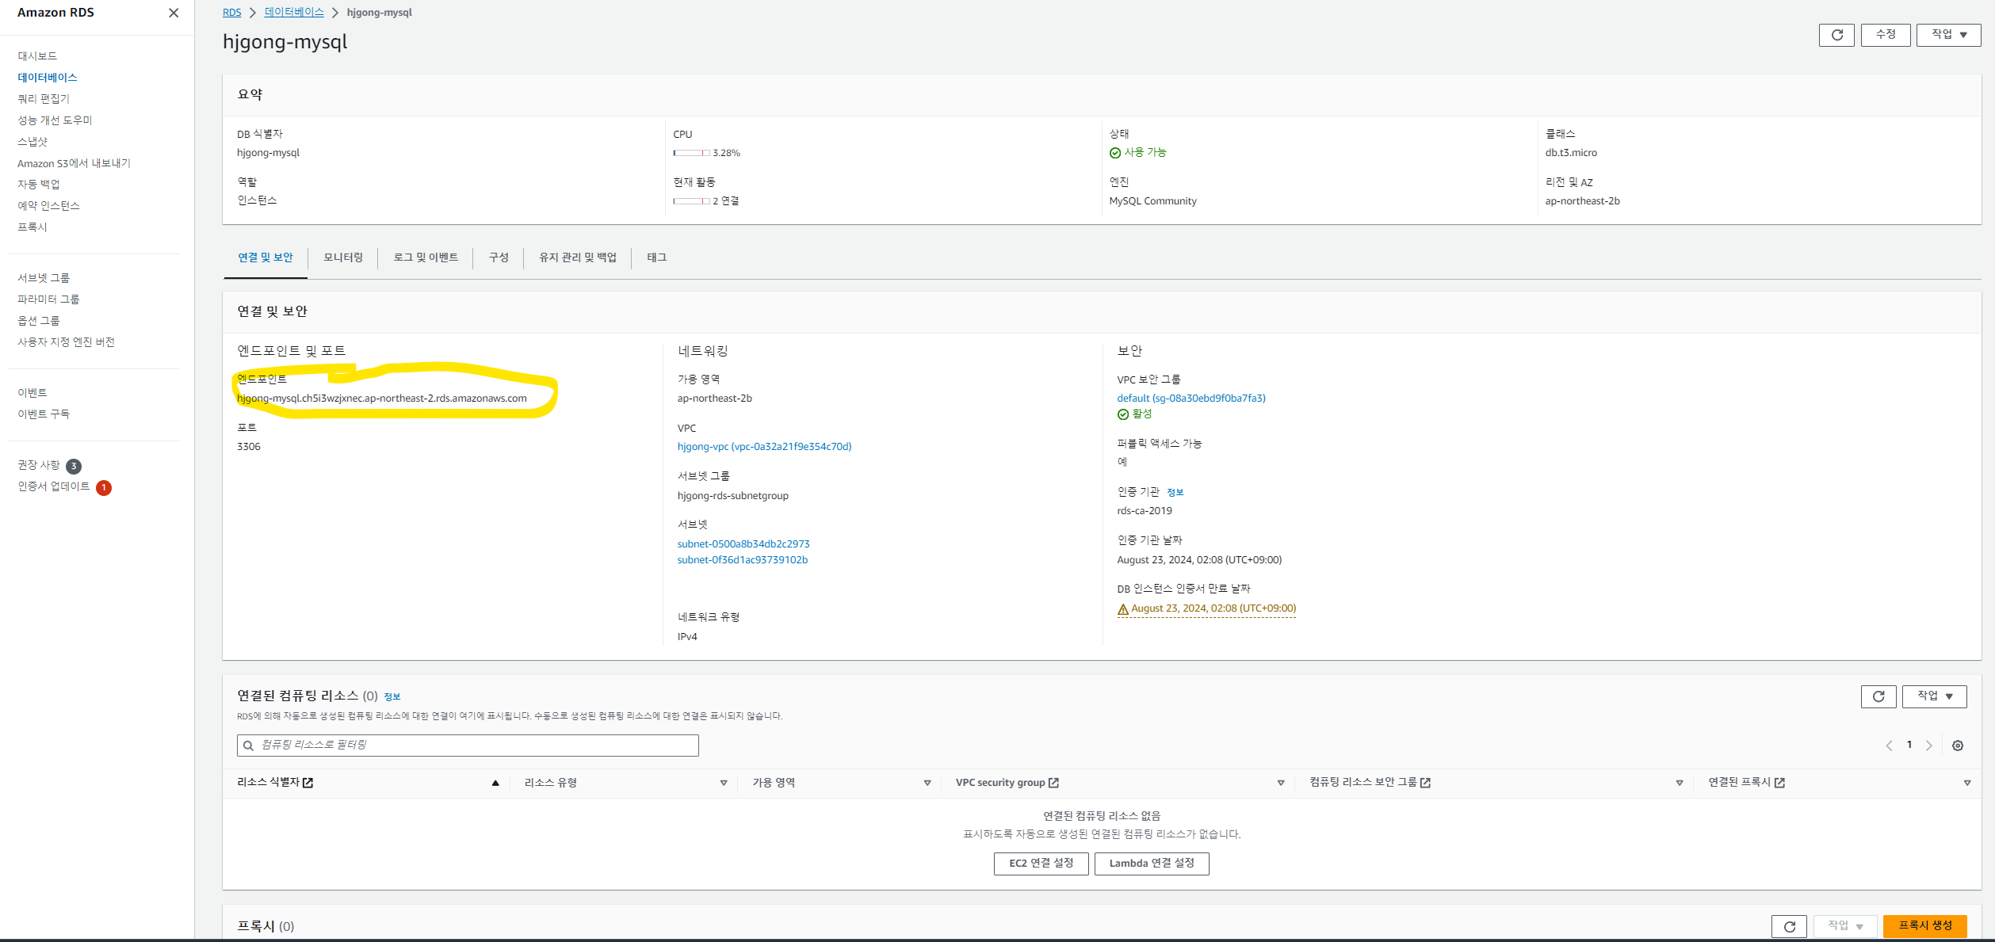Screen dimensions: 1995x942
Task: Close the Amazon RDS sidebar panel
Action: pos(174,13)
